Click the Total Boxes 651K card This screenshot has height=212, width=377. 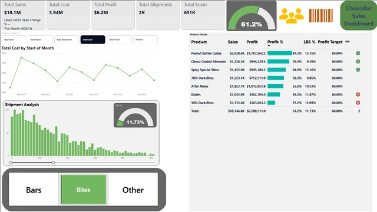click(203, 16)
